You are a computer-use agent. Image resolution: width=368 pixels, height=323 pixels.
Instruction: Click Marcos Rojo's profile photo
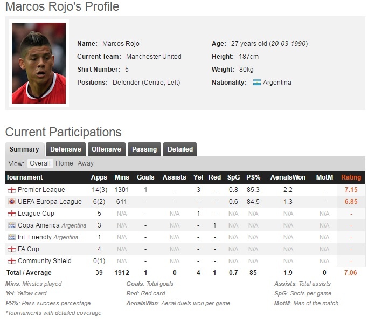click(x=39, y=63)
